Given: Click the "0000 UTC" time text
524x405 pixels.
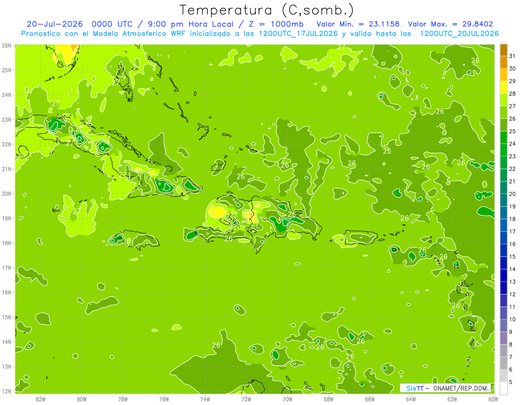Looking at the screenshot, I should click(112, 24).
